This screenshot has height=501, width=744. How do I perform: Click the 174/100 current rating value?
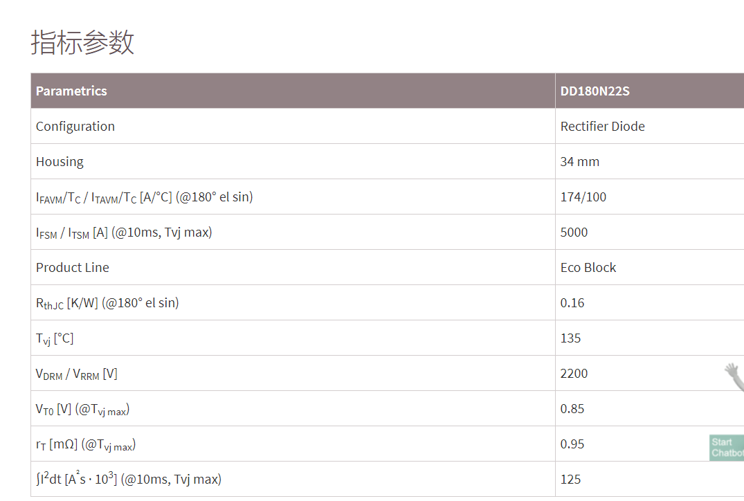pyautogui.click(x=583, y=197)
